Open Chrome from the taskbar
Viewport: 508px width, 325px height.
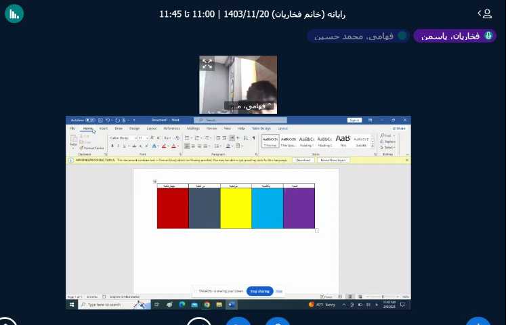207,305
